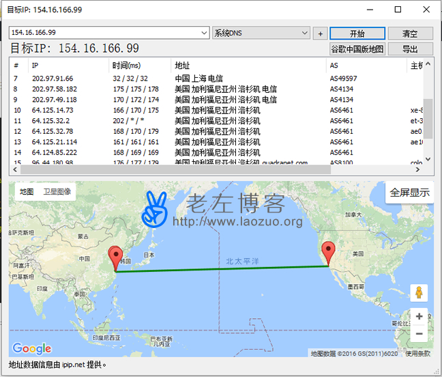Click the Google logo on map
Image resolution: width=442 pixels, height=377 pixels.
point(32,348)
